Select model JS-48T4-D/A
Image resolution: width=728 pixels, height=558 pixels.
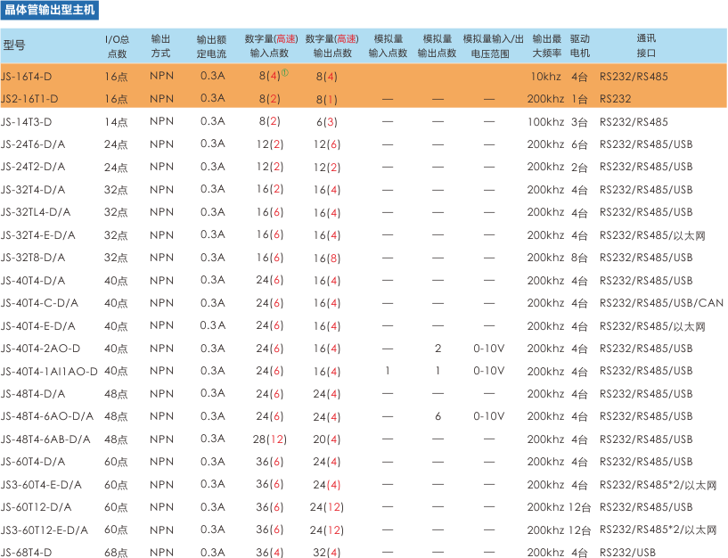[x=33, y=393]
